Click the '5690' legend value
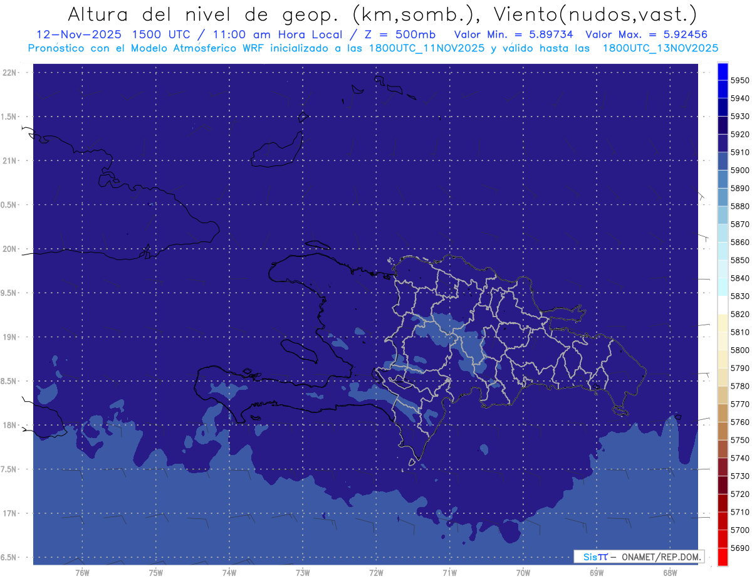Viewport: 752px width, 581px height. tap(740, 548)
